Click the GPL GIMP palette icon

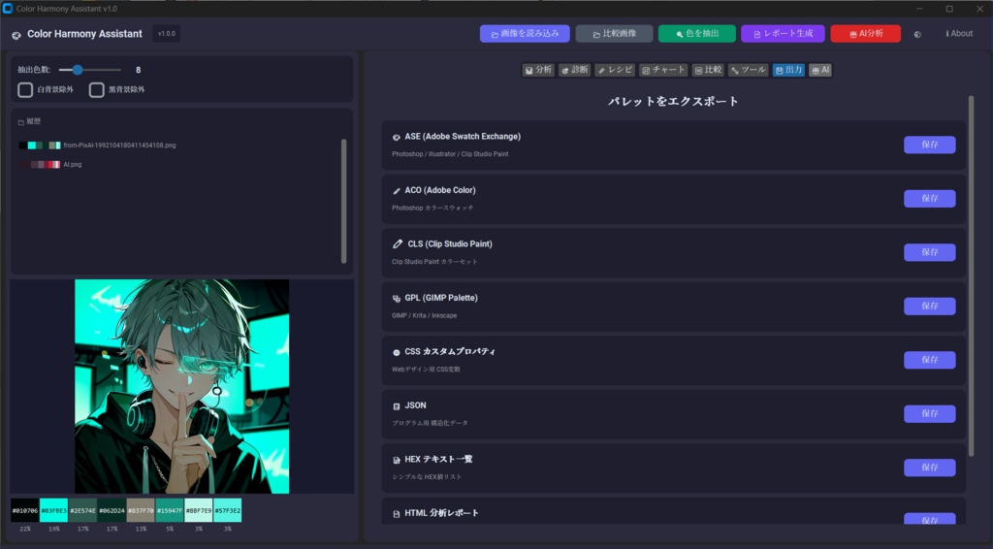coord(397,298)
